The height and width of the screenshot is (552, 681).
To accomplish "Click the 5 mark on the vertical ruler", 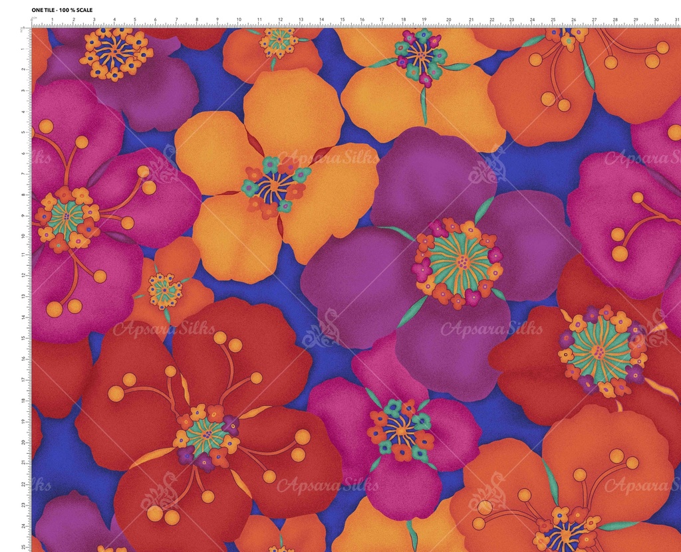I will click(22, 132).
